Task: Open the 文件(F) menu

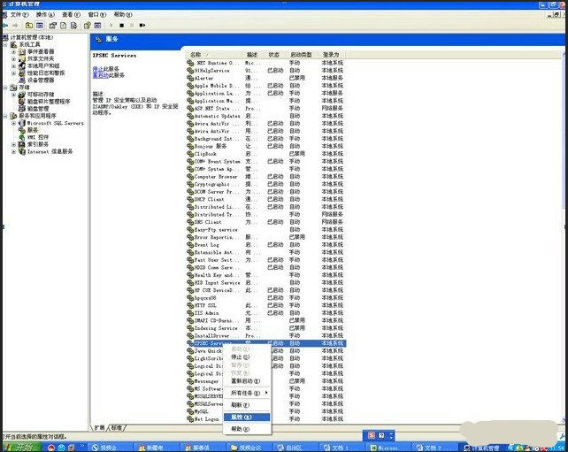Action: click(19, 14)
